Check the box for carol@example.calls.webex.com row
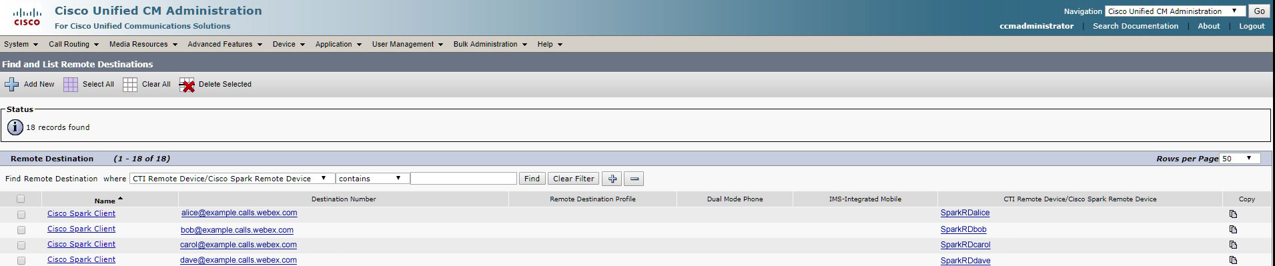 pyautogui.click(x=21, y=245)
